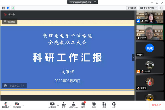Open the Chat (聊天) icon with notification

click(x=83, y=105)
